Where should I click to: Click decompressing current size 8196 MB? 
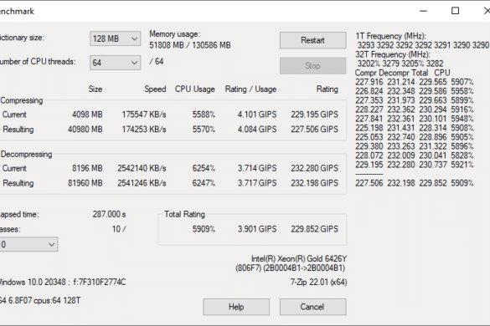(x=87, y=168)
